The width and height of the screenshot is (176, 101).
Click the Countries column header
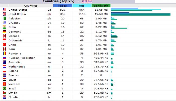click(31, 6)
